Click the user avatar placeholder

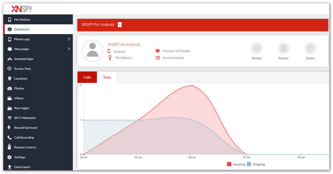tap(92, 51)
